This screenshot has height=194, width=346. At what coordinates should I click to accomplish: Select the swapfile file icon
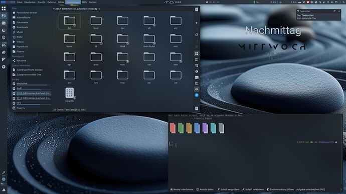tap(70, 95)
